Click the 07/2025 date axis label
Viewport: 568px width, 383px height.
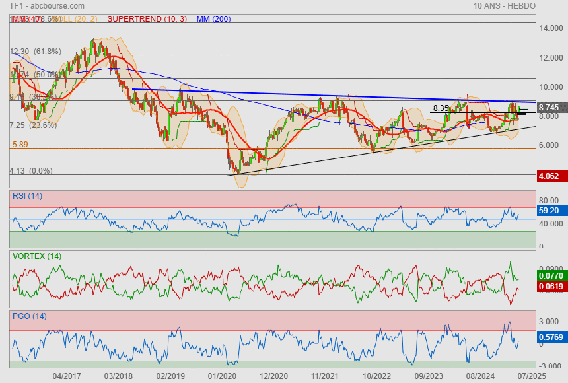(x=532, y=376)
